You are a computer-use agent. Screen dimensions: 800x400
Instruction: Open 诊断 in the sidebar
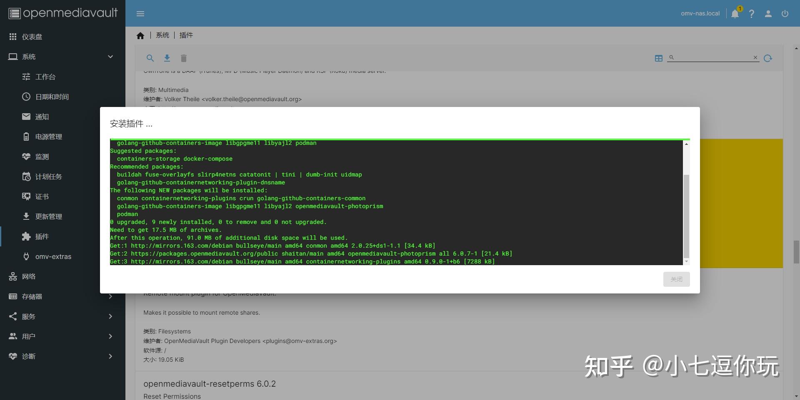coord(62,356)
